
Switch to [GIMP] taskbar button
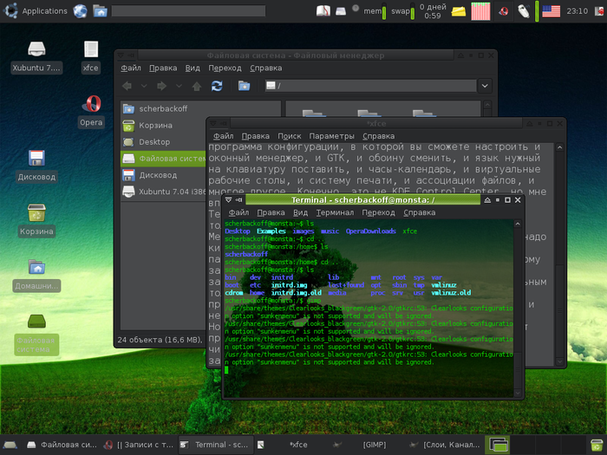369,445
